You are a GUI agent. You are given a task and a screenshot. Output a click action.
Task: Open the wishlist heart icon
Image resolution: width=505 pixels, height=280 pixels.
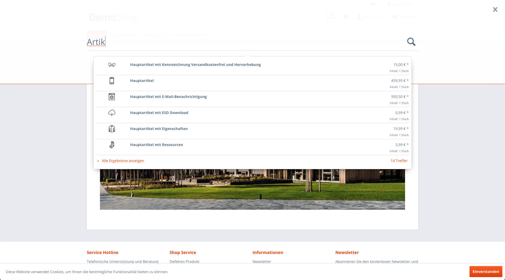(x=346, y=17)
